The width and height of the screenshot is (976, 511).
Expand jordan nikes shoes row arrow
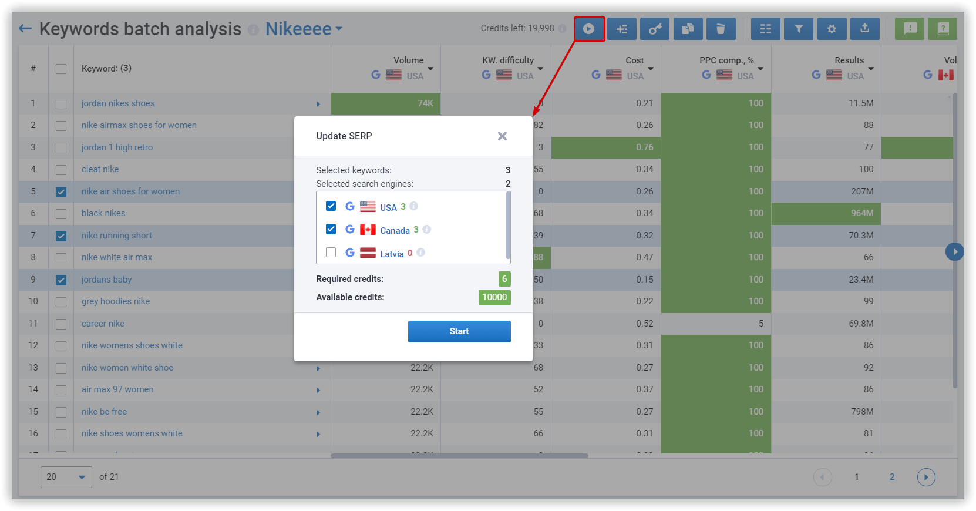tap(318, 104)
